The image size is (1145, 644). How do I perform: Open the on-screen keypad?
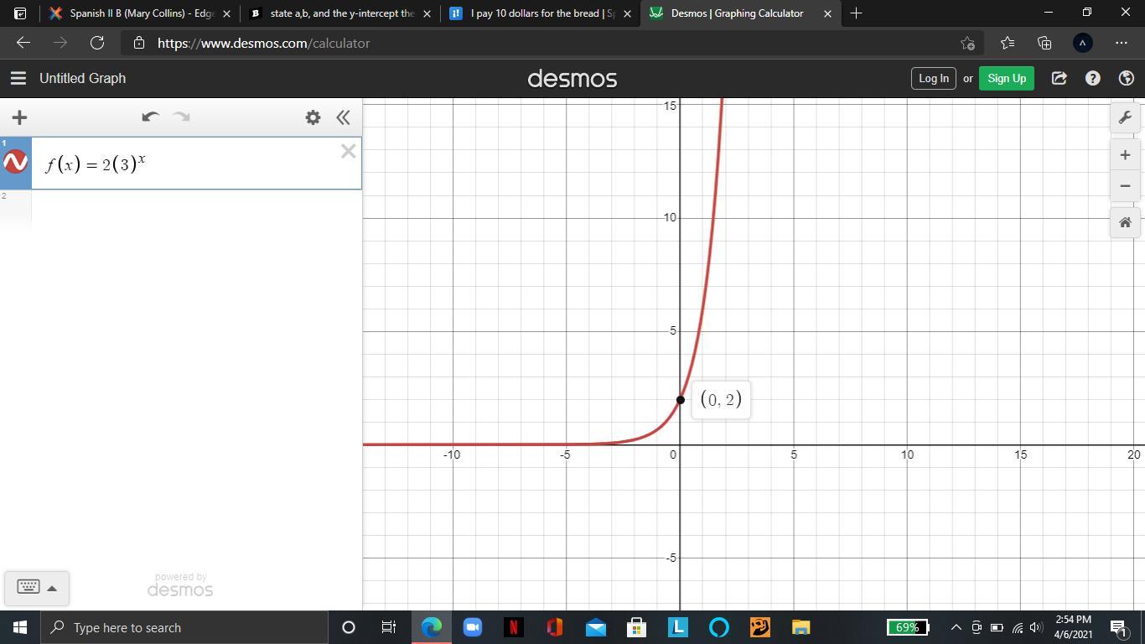pyautogui.click(x=28, y=587)
